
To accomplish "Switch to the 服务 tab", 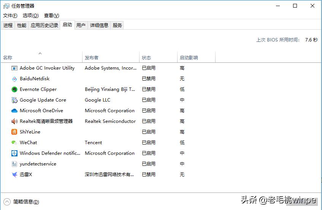I will click(x=117, y=25).
